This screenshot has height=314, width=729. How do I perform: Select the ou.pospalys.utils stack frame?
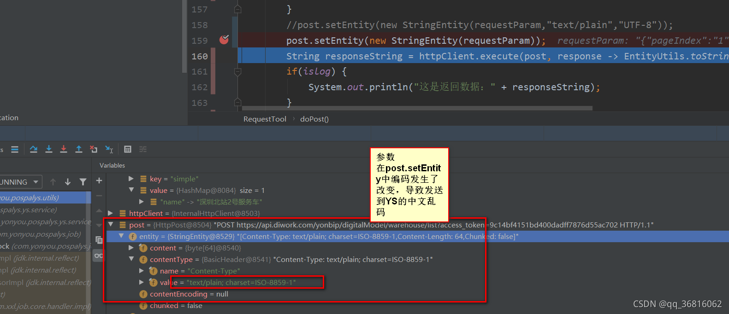point(45,198)
